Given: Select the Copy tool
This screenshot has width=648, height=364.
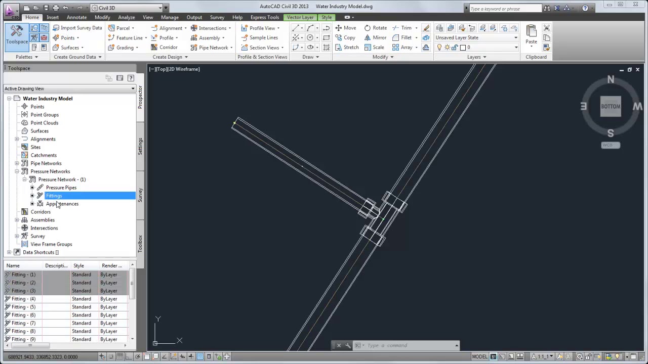Looking at the screenshot, I should (345, 37).
